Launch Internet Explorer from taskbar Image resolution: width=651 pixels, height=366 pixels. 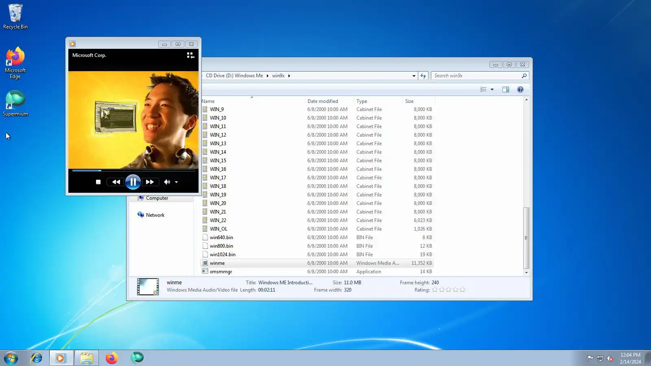[x=37, y=358]
